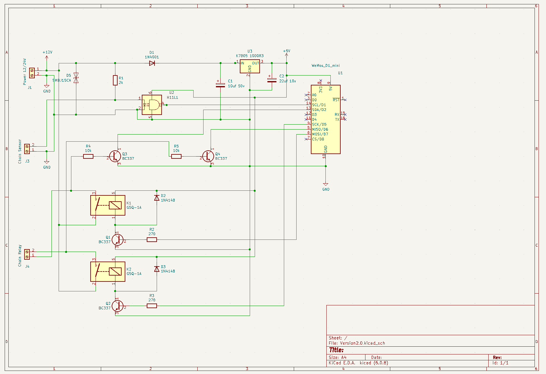This screenshot has width=546, height=374.
Task: Click the 'K7805 1000R3' value text
Action: [250, 56]
